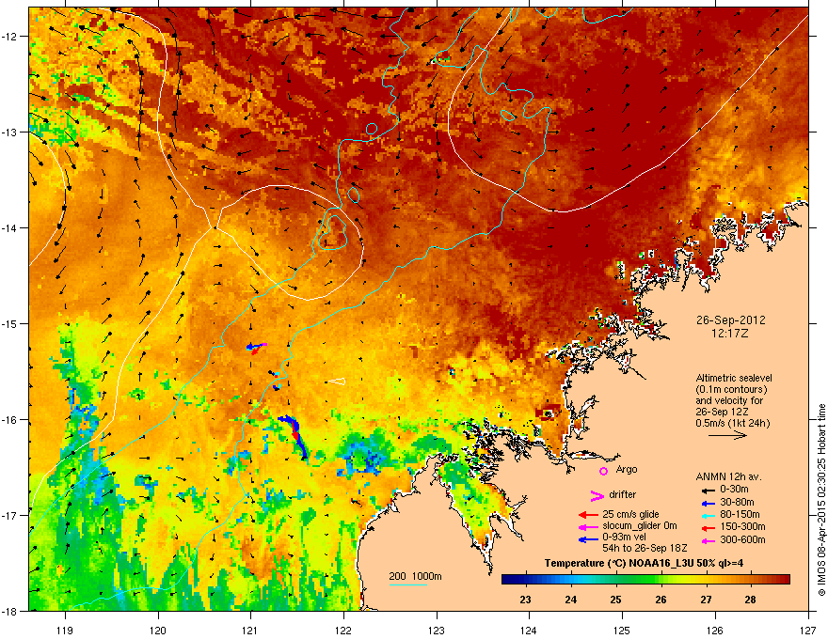Screen dimensions: 828x639
Task: Click the 'Argo' legend label
Action: pos(627,469)
